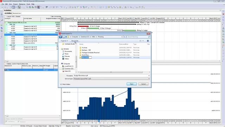Screen dimensions: 225x127
Task: Open the Backups - XER folder
Action: tap(86, 50)
